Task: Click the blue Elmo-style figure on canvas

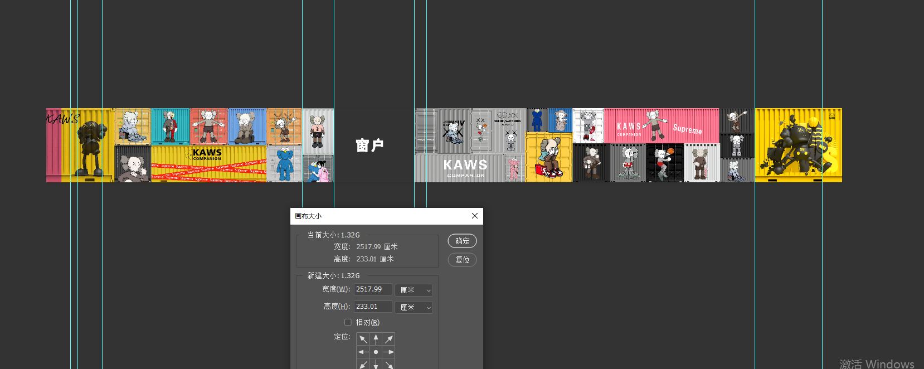Action: 285,163
